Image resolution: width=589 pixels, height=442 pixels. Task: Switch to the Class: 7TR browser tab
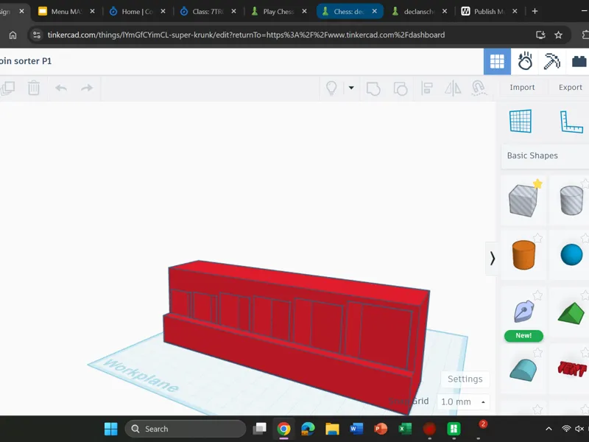coord(208,11)
